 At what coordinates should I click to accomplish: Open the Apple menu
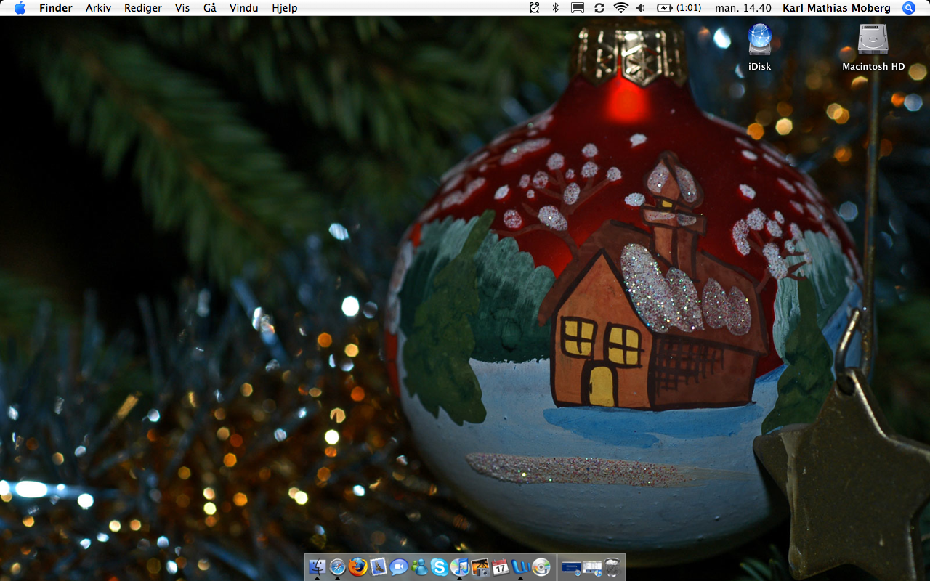(20, 8)
